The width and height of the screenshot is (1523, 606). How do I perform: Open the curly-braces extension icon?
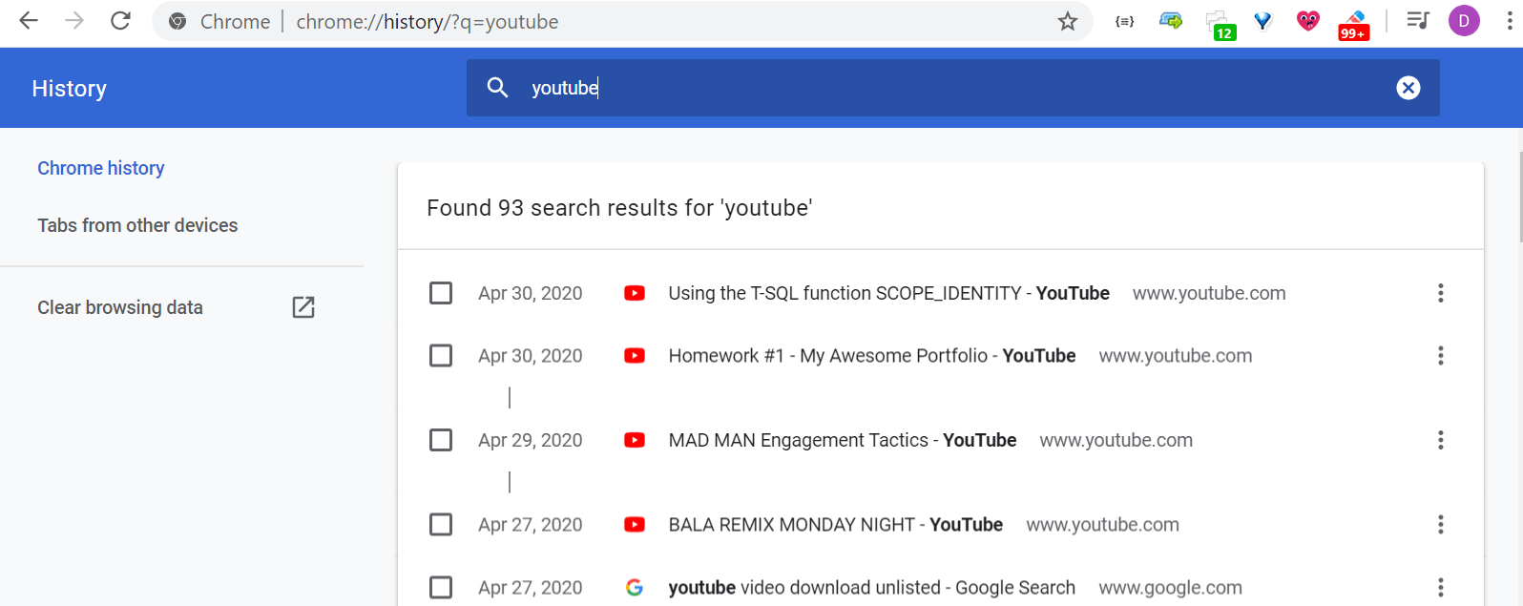[1125, 21]
